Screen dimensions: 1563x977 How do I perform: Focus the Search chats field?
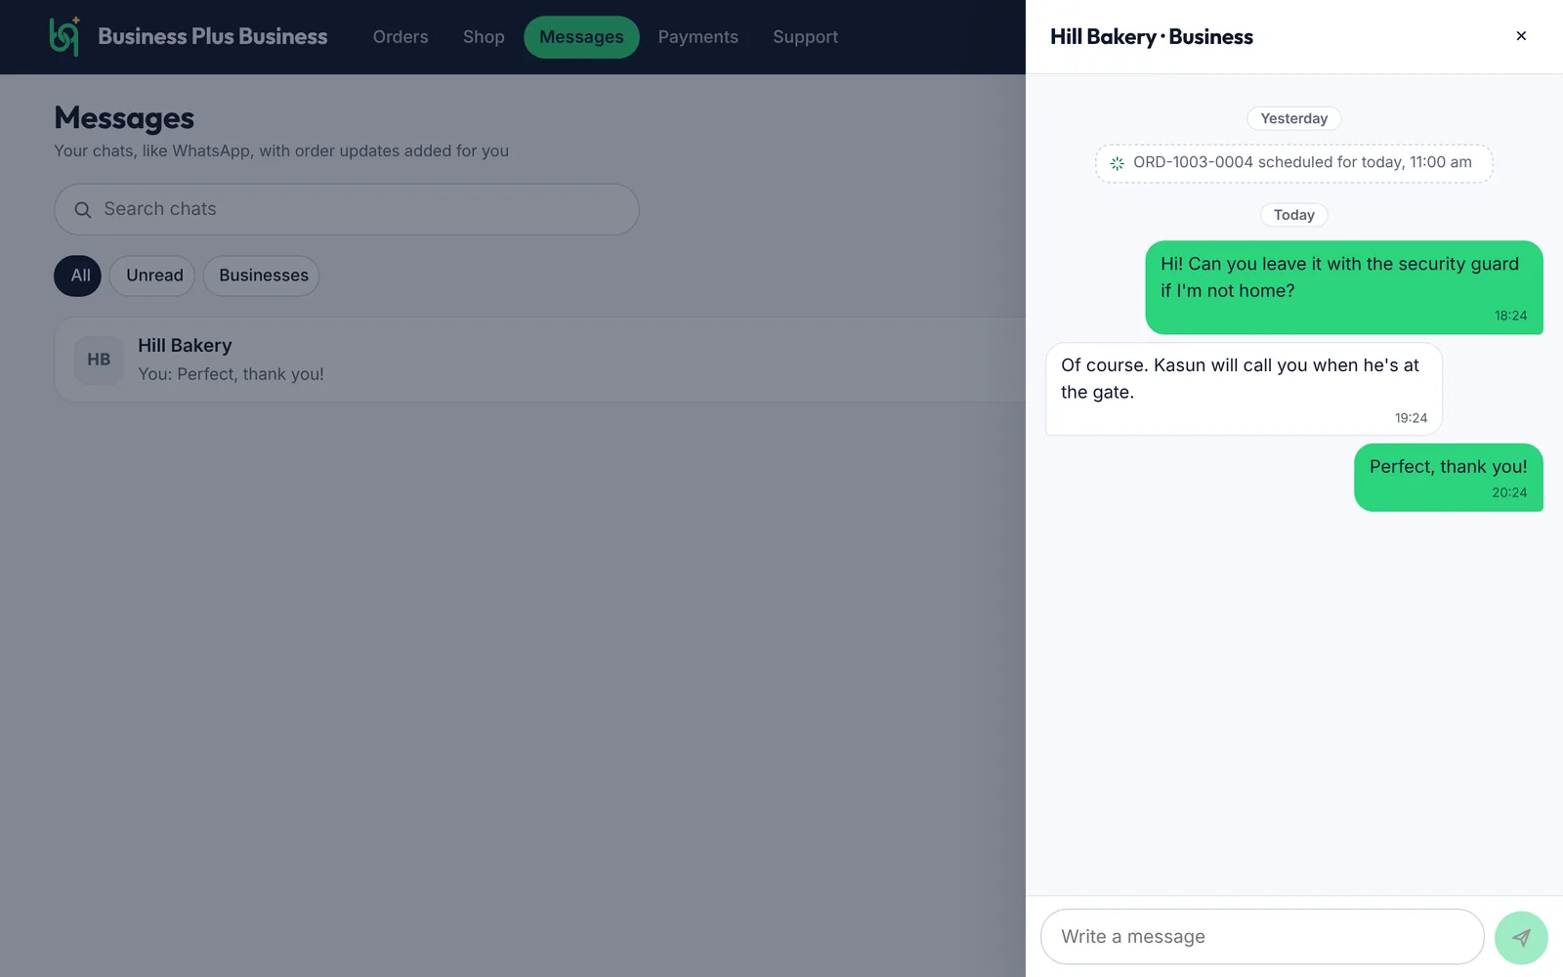pos(347,209)
